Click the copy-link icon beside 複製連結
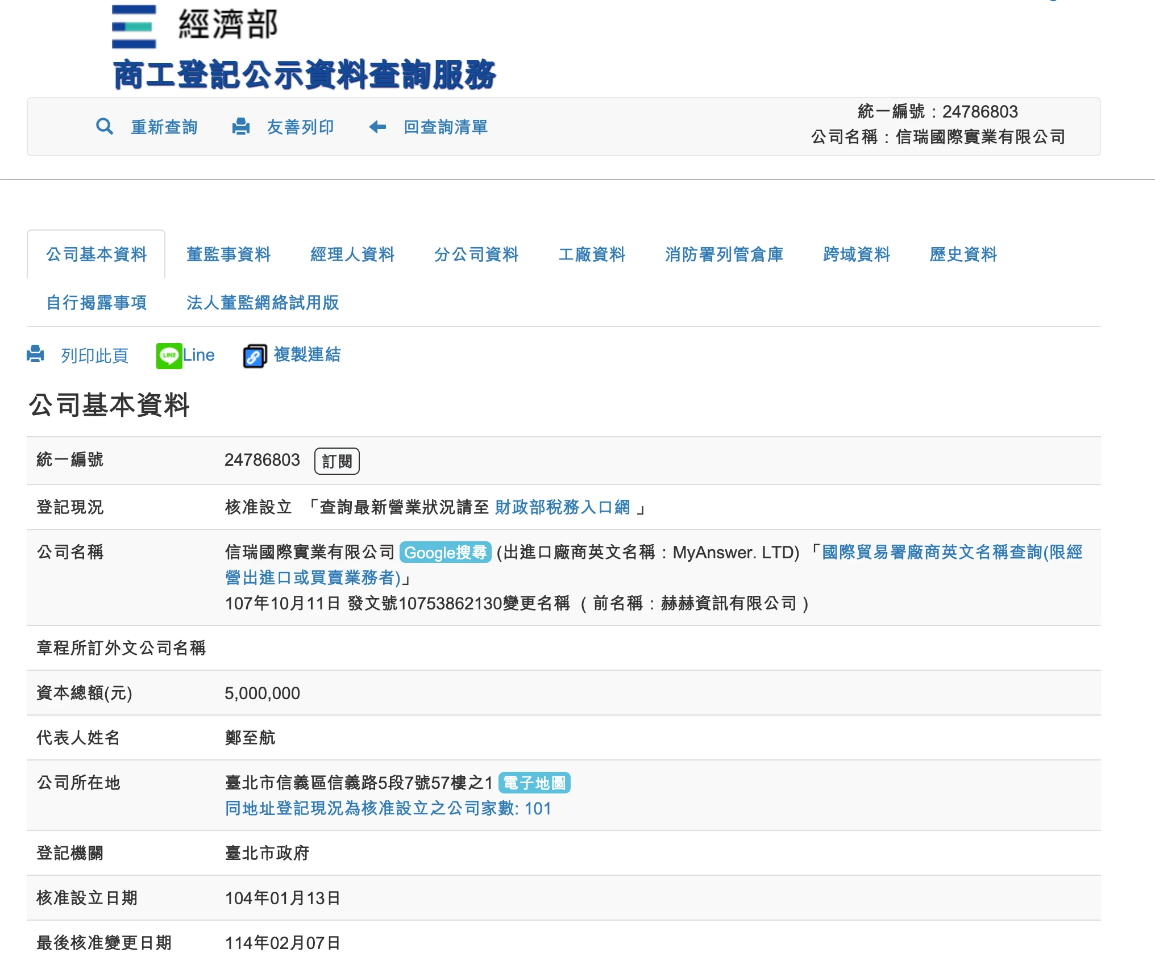This screenshot has height=961, width=1155. (255, 356)
